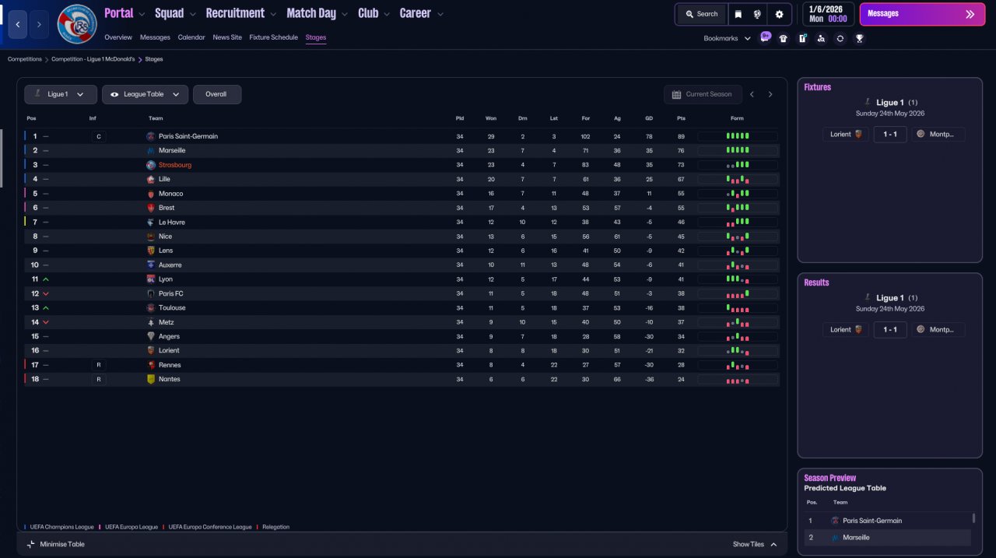Open the tactics board bookmark icon
Image resolution: width=996 pixels, height=558 pixels.
802,38
